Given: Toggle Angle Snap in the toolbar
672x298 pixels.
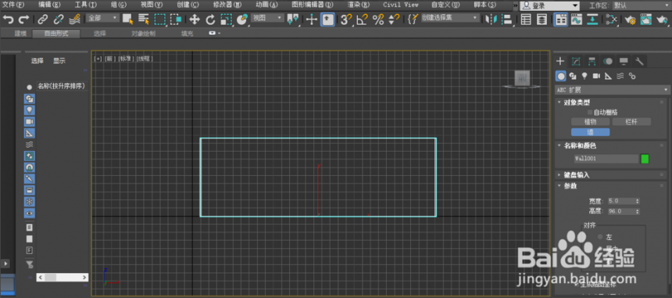Looking at the screenshot, I should tap(362, 20).
